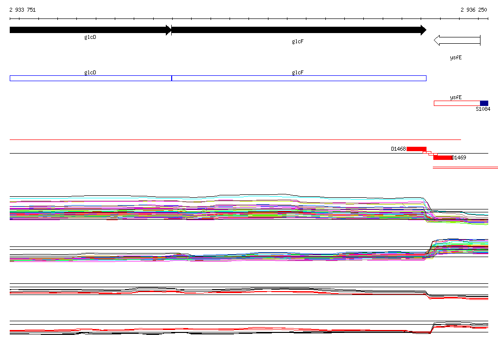Click the ysfE label above red box
The height and width of the screenshot is (347, 498).
click(x=456, y=98)
